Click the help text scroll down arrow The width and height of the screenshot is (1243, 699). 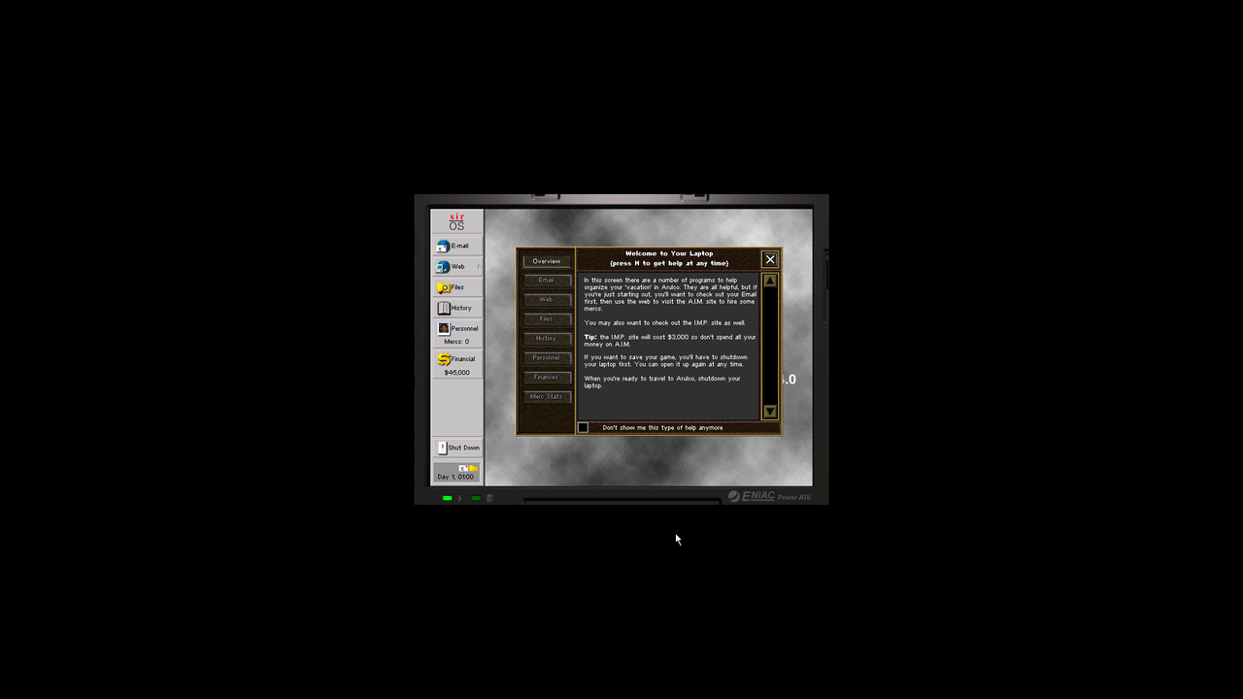coord(770,412)
